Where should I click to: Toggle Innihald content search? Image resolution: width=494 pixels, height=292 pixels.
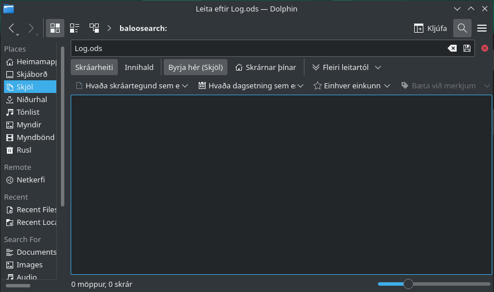[x=139, y=67]
